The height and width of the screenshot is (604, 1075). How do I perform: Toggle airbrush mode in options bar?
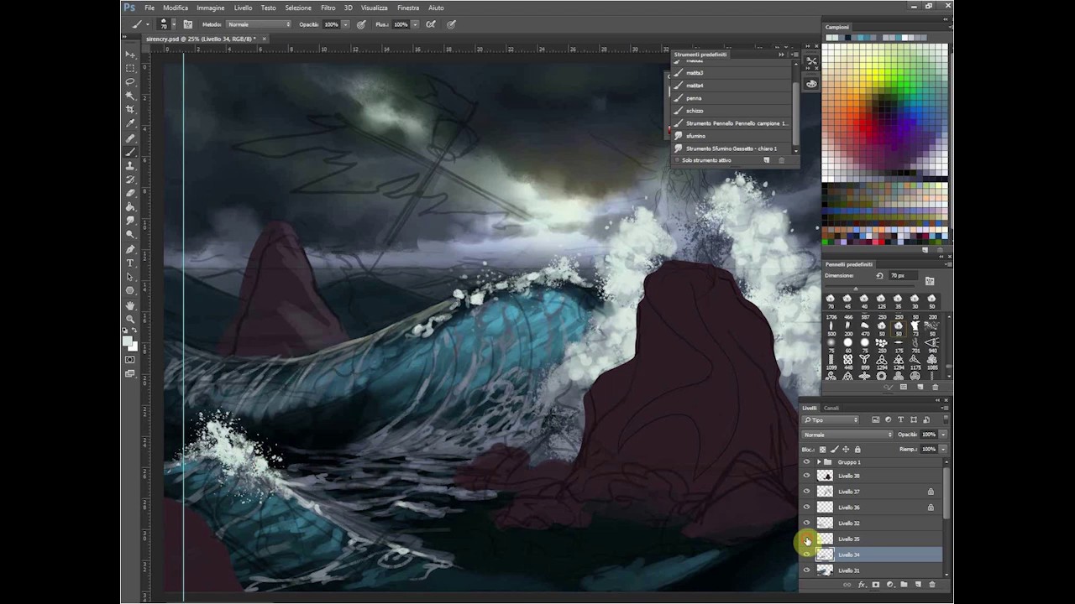point(431,24)
